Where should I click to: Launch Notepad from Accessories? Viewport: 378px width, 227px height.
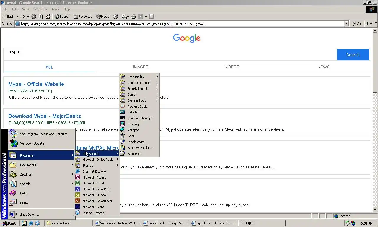click(x=139, y=130)
